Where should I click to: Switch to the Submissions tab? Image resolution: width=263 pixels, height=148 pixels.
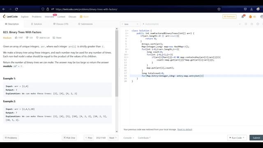coord(85,24)
